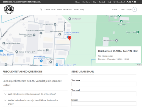Screen dimensions: 142x109
Task: Select the Drieban Caravanservice map marker
Action: [x=41, y=33]
